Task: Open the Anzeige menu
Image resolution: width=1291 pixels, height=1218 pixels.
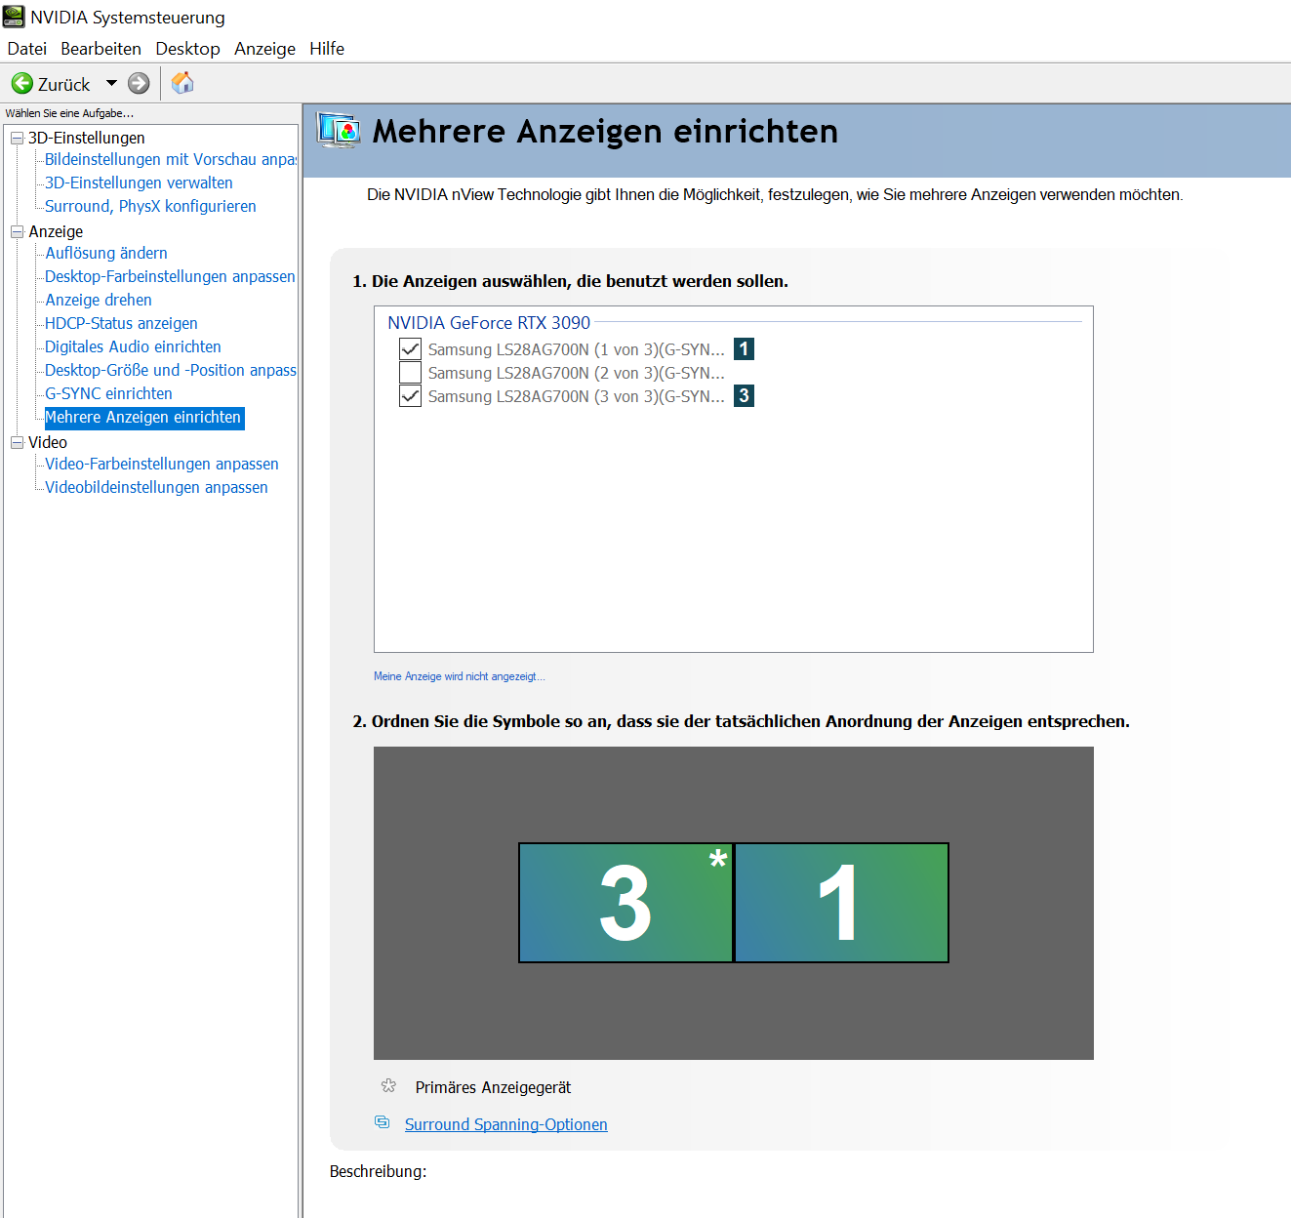Action: [x=264, y=49]
